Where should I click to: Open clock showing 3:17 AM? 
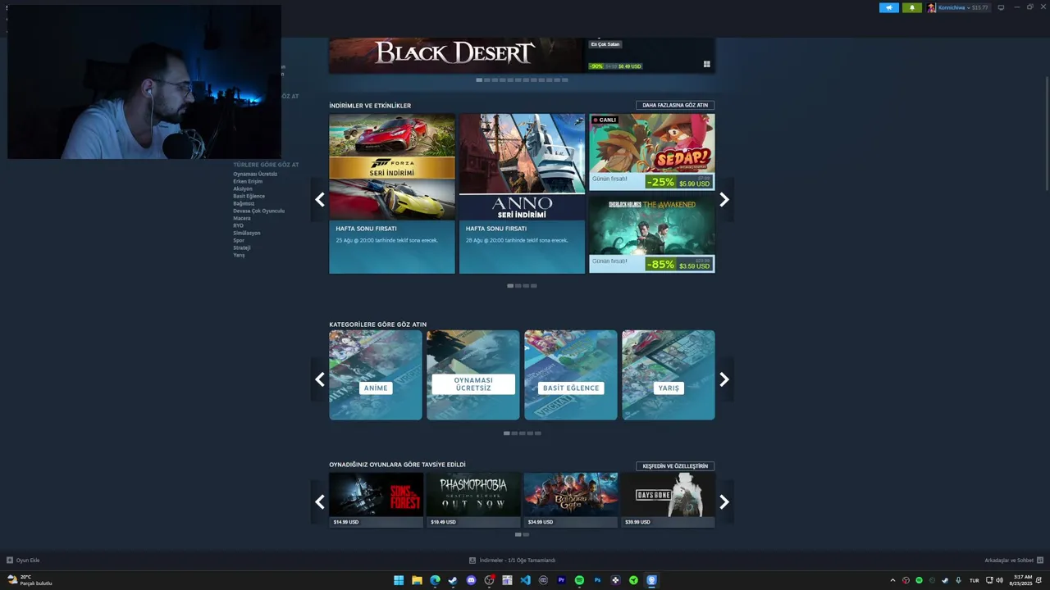pyautogui.click(x=1022, y=580)
